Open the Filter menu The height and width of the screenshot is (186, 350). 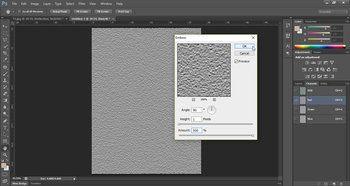(82, 4)
